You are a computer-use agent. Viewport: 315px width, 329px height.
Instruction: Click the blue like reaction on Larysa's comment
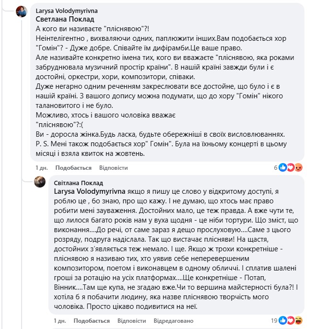(283, 167)
